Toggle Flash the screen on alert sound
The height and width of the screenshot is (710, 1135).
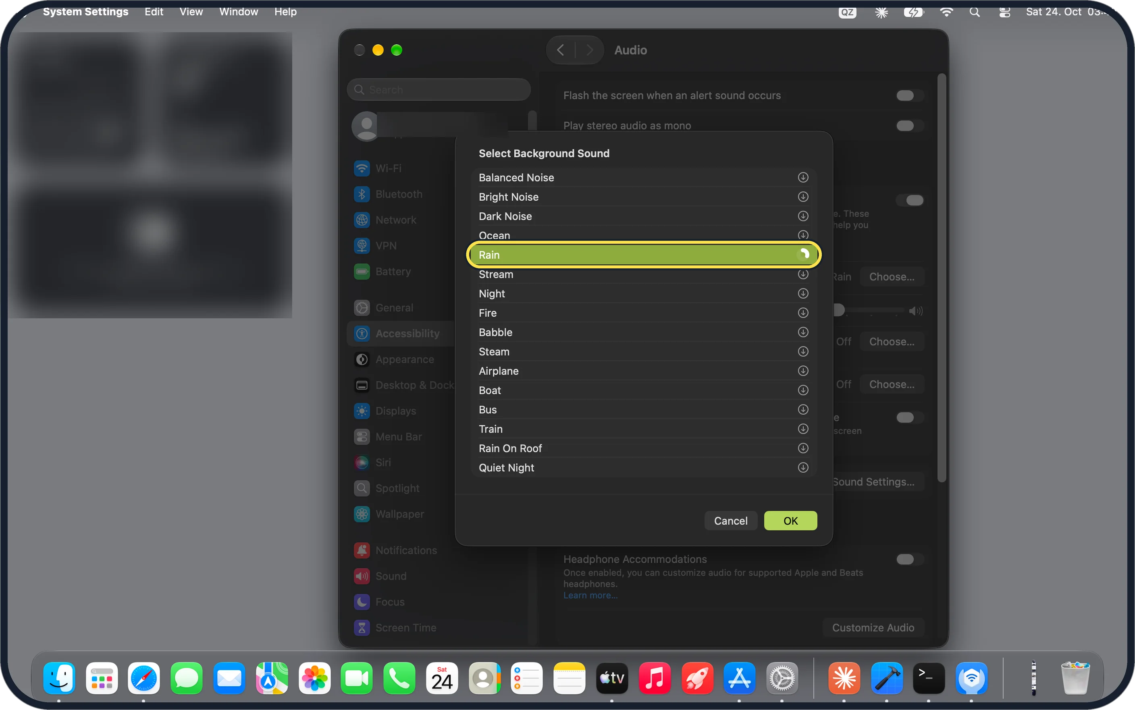pyautogui.click(x=909, y=96)
